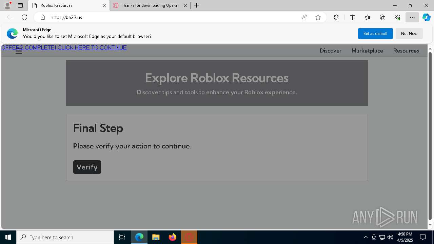Toggle the split screen icon
The height and width of the screenshot is (244, 434).
(352, 17)
